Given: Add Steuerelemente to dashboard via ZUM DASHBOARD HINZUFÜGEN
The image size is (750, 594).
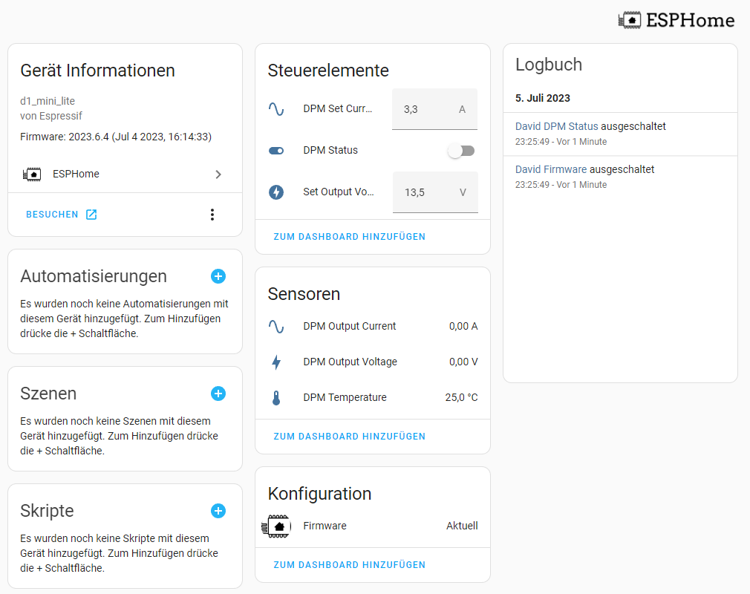Looking at the screenshot, I should click(x=349, y=237).
